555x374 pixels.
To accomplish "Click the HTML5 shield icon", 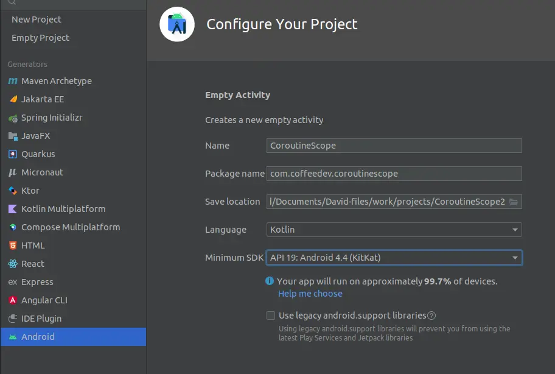I will [x=13, y=245].
